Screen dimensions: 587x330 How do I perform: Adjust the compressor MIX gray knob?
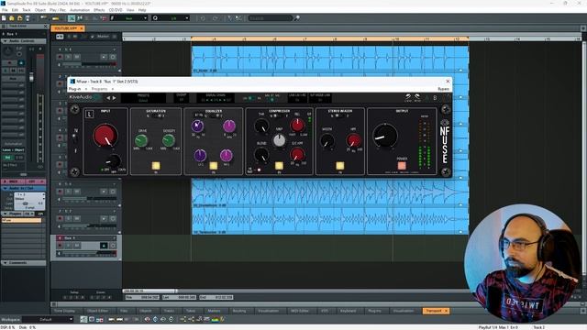point(279,140)
